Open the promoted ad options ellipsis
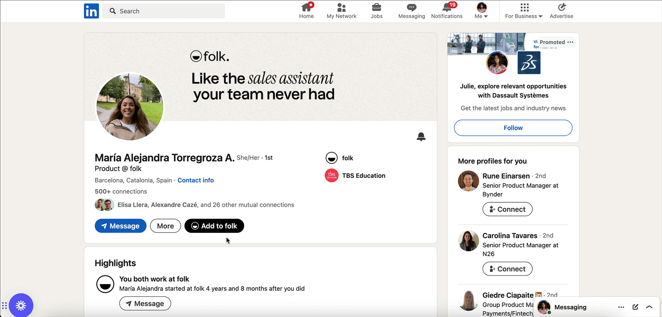The width and height of the screenshot is (662, 317). 570,42
